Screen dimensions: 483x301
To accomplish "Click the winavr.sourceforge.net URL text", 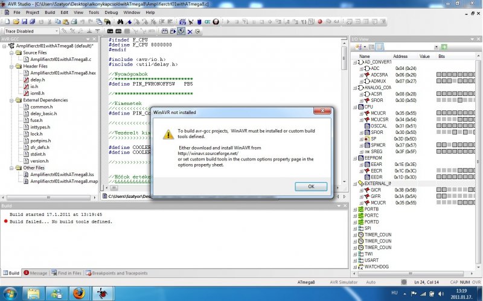I will [x=208, y=153].
